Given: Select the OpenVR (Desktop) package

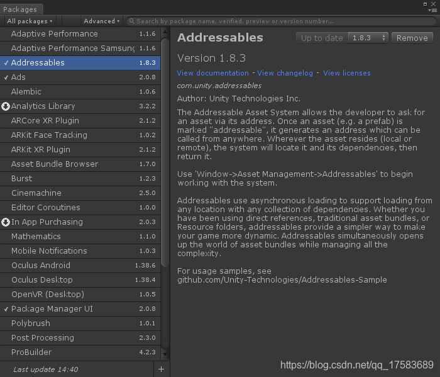Looking at the screenshot, I should pyautogui.click(x=80, y=294).
